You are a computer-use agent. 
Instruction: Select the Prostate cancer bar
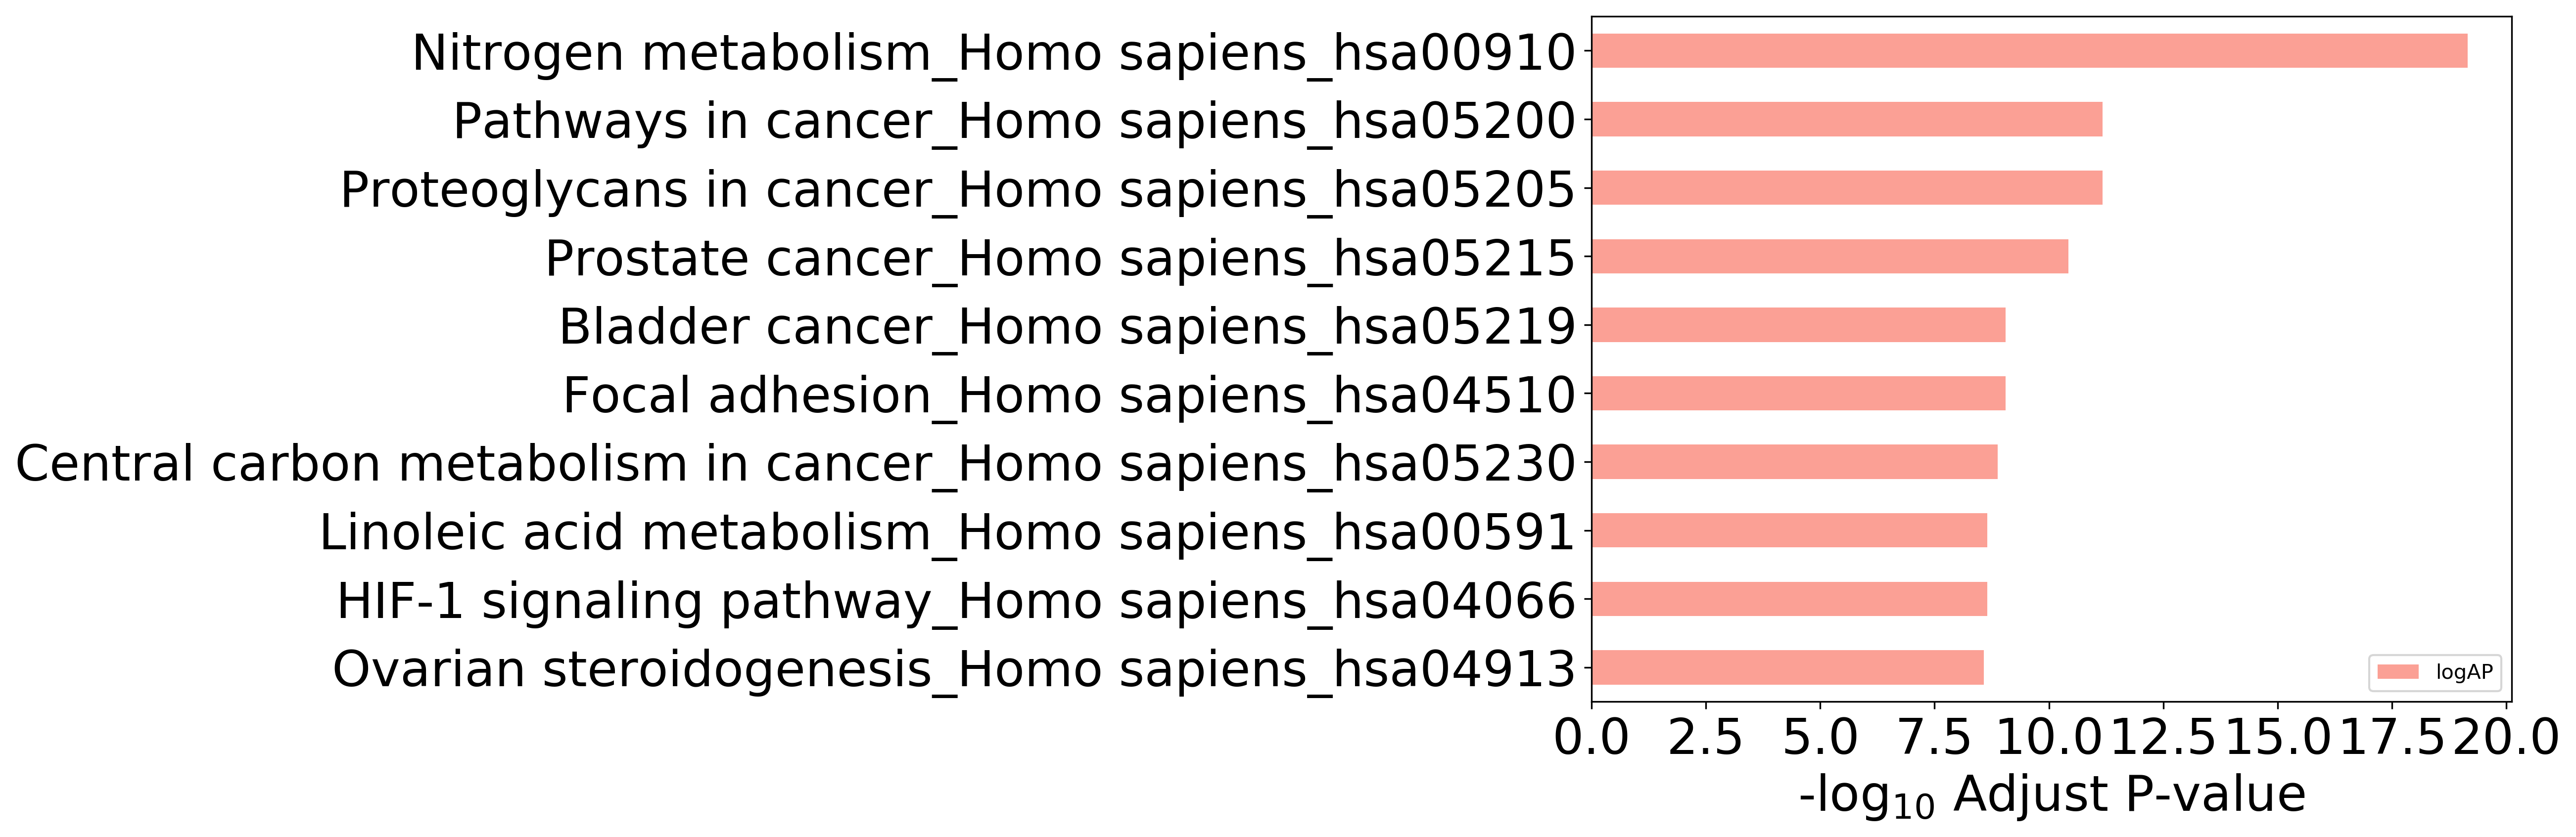(x=1830, y=257)
